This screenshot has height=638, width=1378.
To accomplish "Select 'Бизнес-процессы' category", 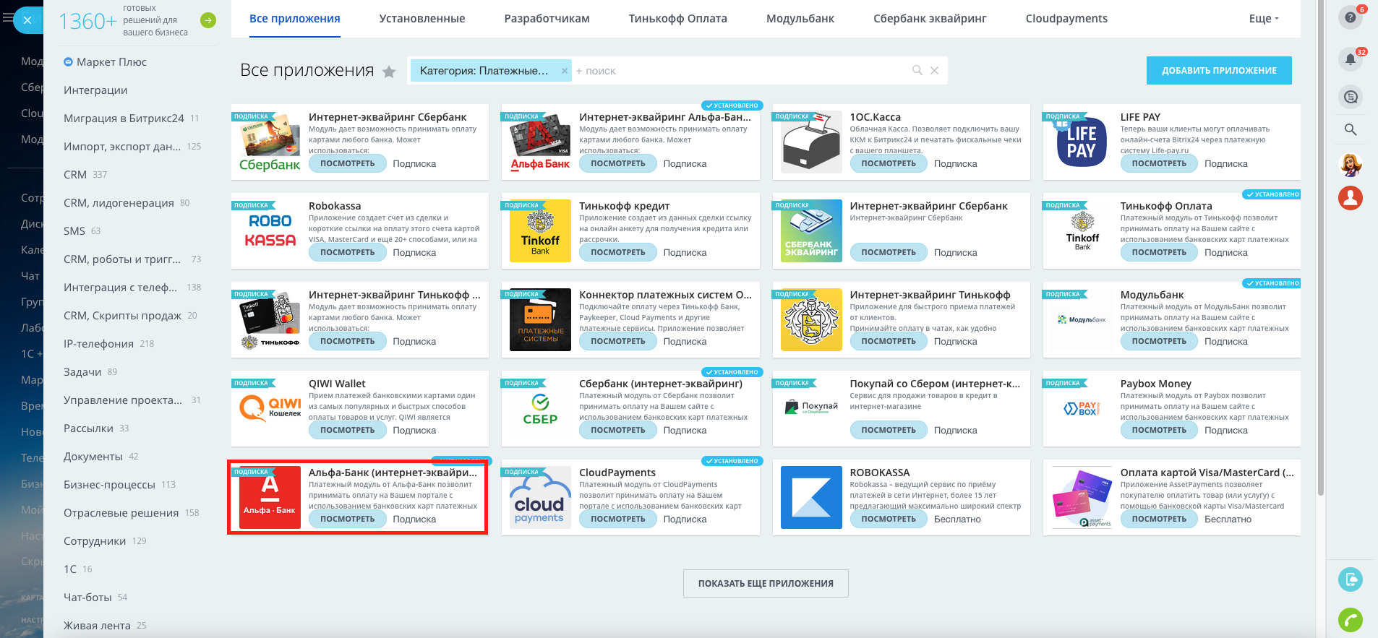I will [x=109, y=485].
